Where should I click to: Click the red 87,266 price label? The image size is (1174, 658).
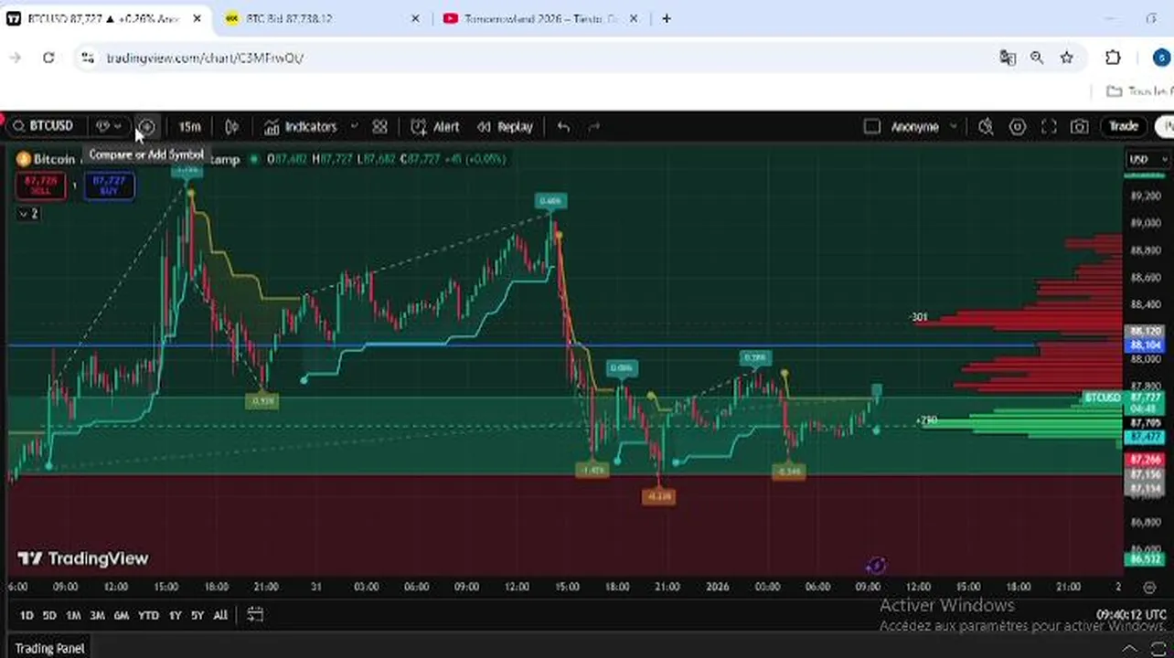(1146, 460)
